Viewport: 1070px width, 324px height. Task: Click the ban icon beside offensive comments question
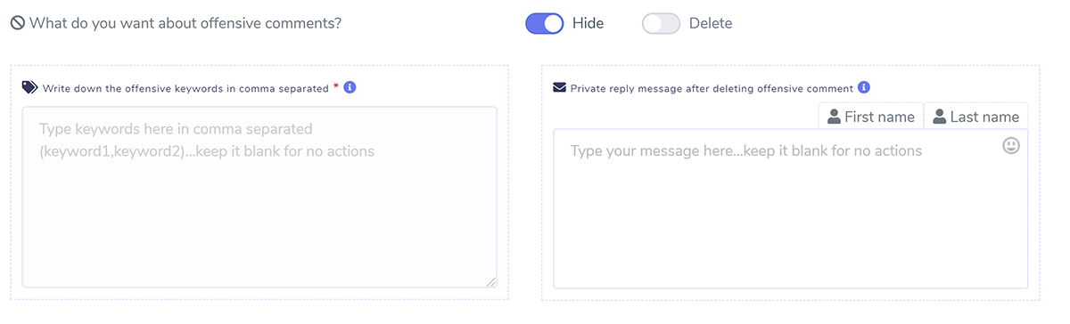18,24
